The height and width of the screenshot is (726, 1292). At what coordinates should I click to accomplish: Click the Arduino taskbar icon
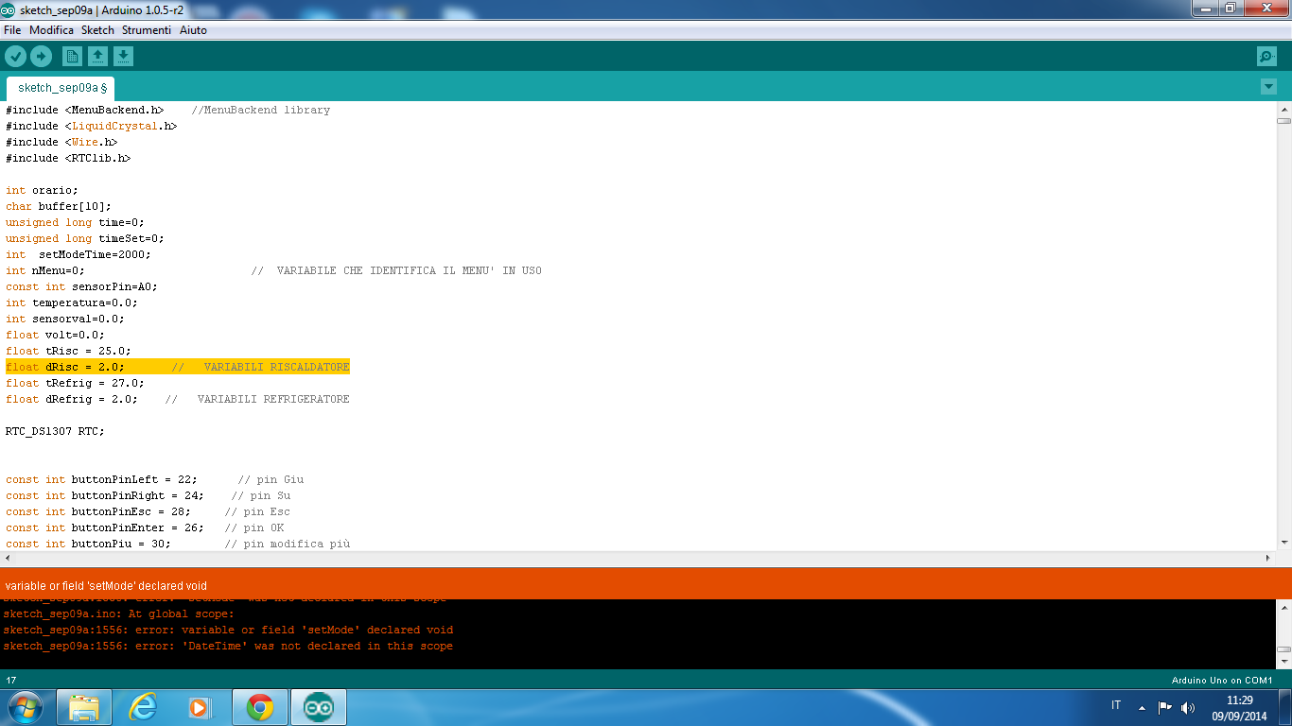(319, 707)
